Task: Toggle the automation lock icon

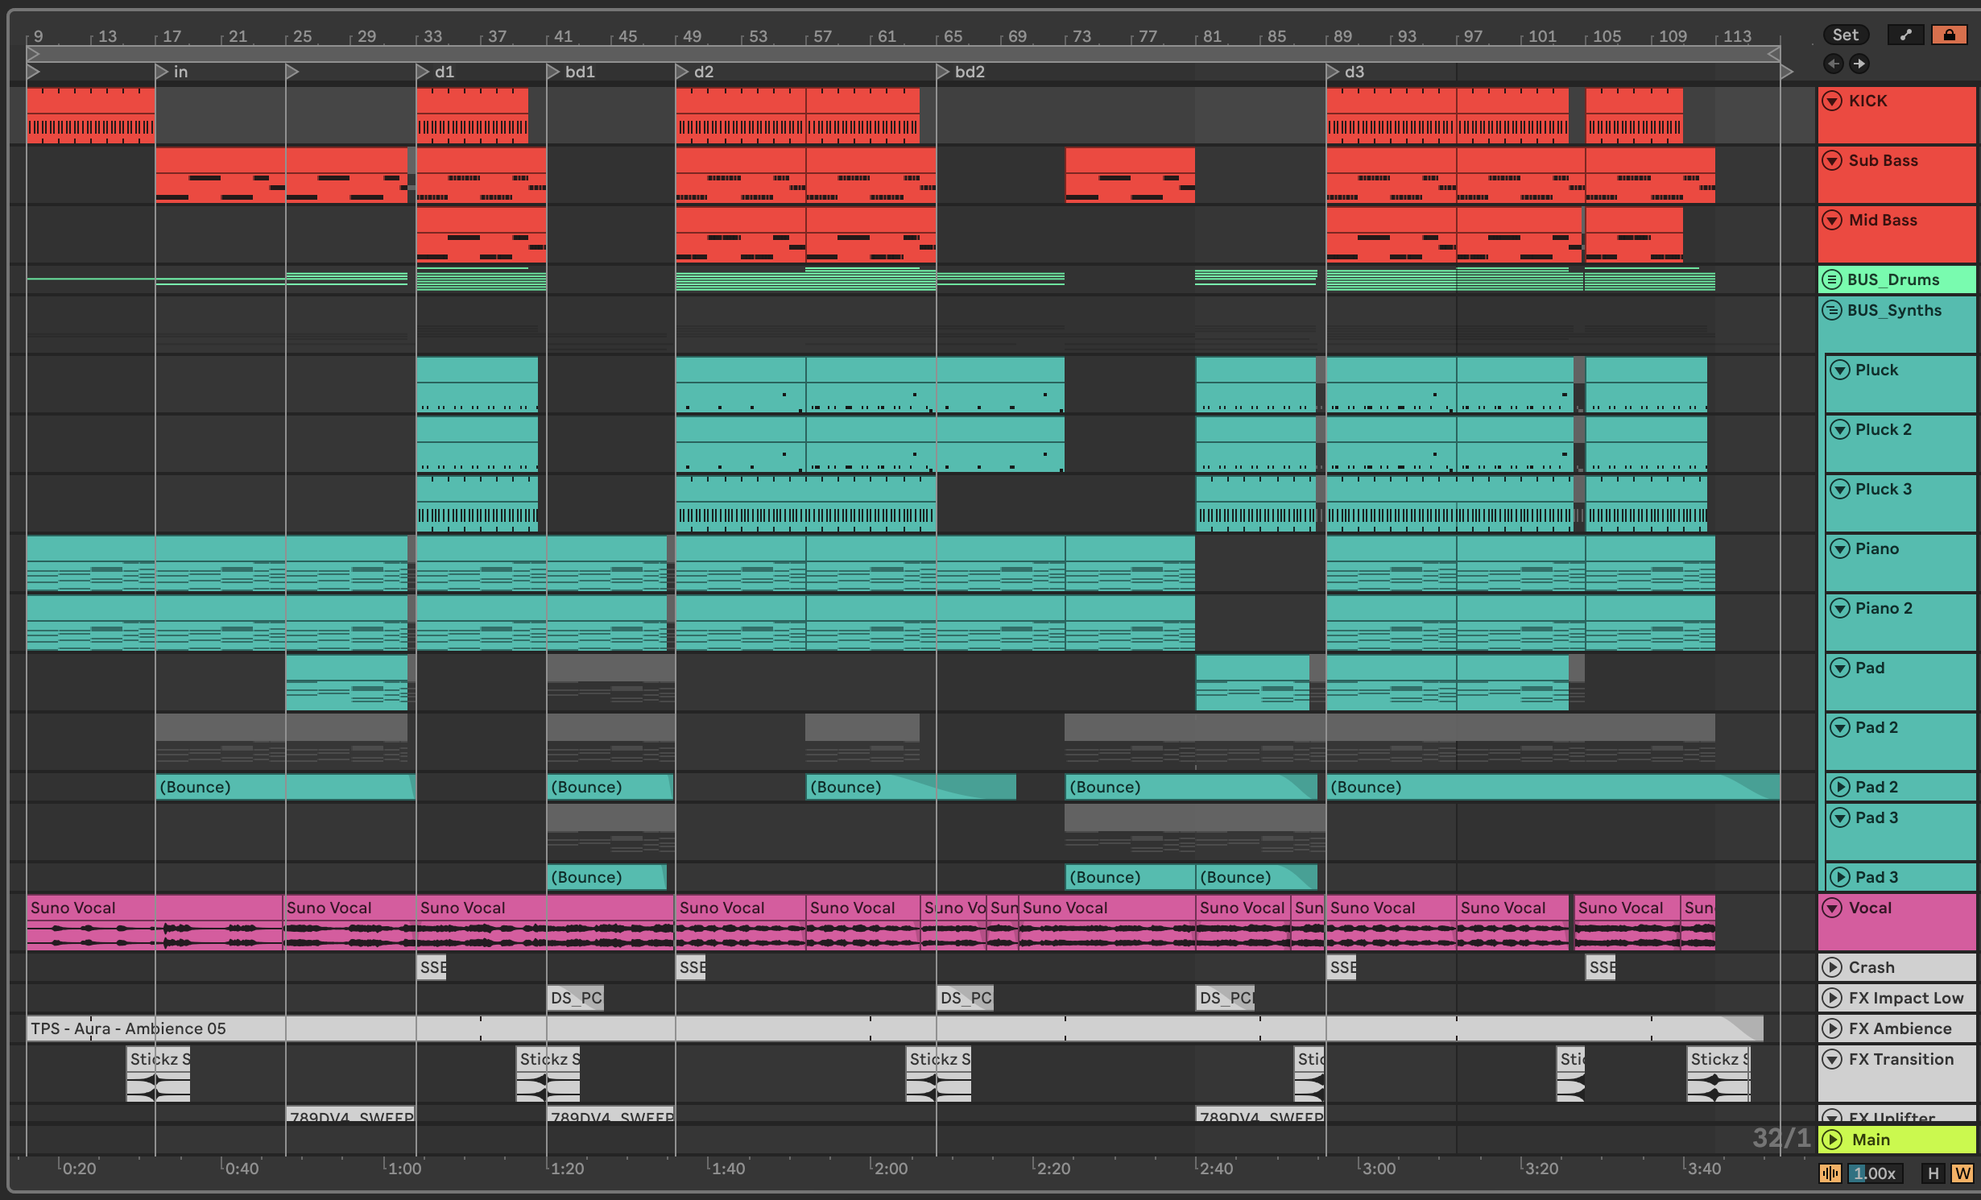Action: pos(1949,35)
